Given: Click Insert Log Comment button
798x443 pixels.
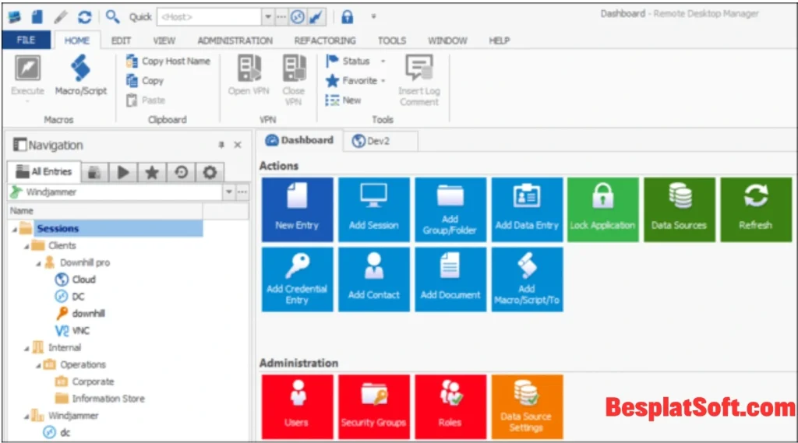Looking at the screenshot, I should pos(418,80).
